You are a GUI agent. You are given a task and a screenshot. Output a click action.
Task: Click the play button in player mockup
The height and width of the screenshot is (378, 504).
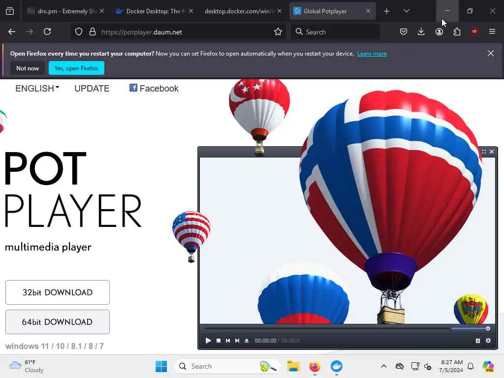[208, 341]
